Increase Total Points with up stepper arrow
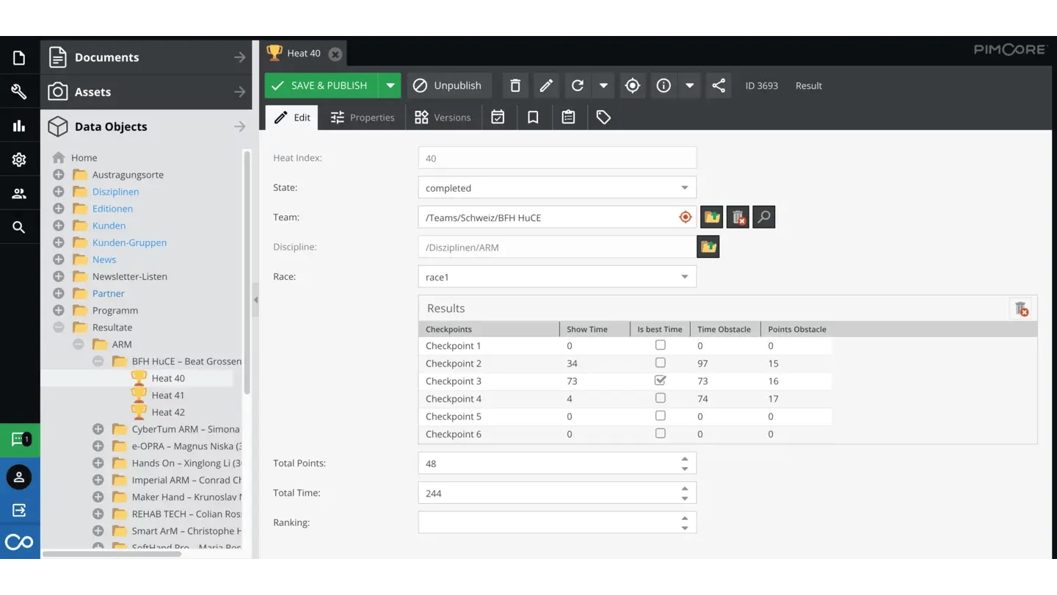 (x=684, y=458)
